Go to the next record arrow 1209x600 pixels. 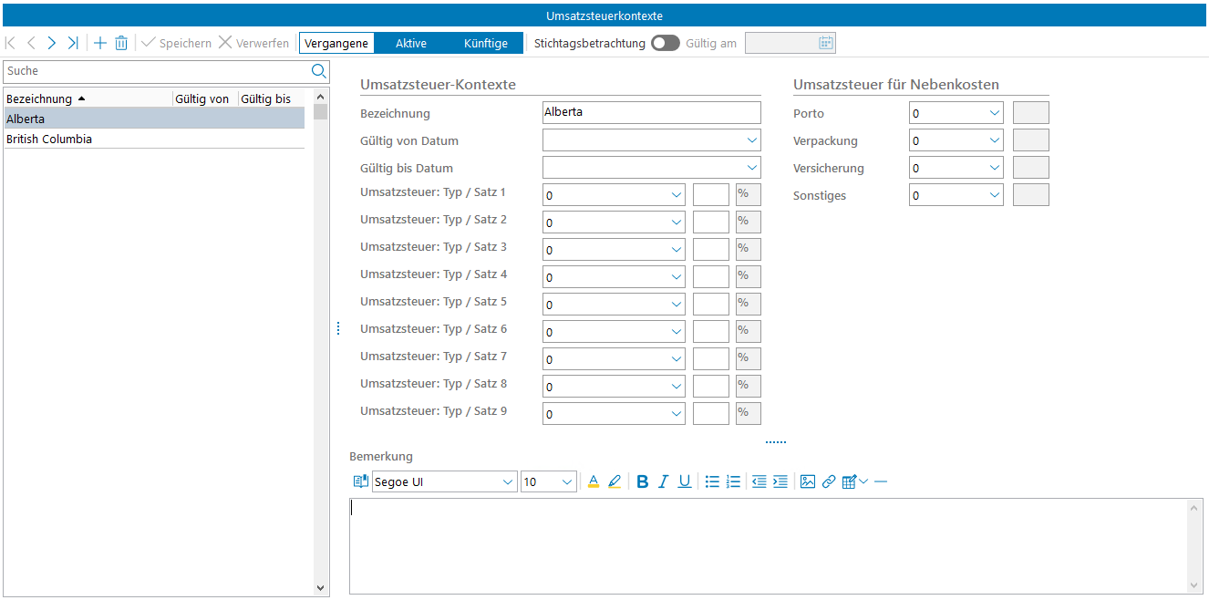pos(52,43)
